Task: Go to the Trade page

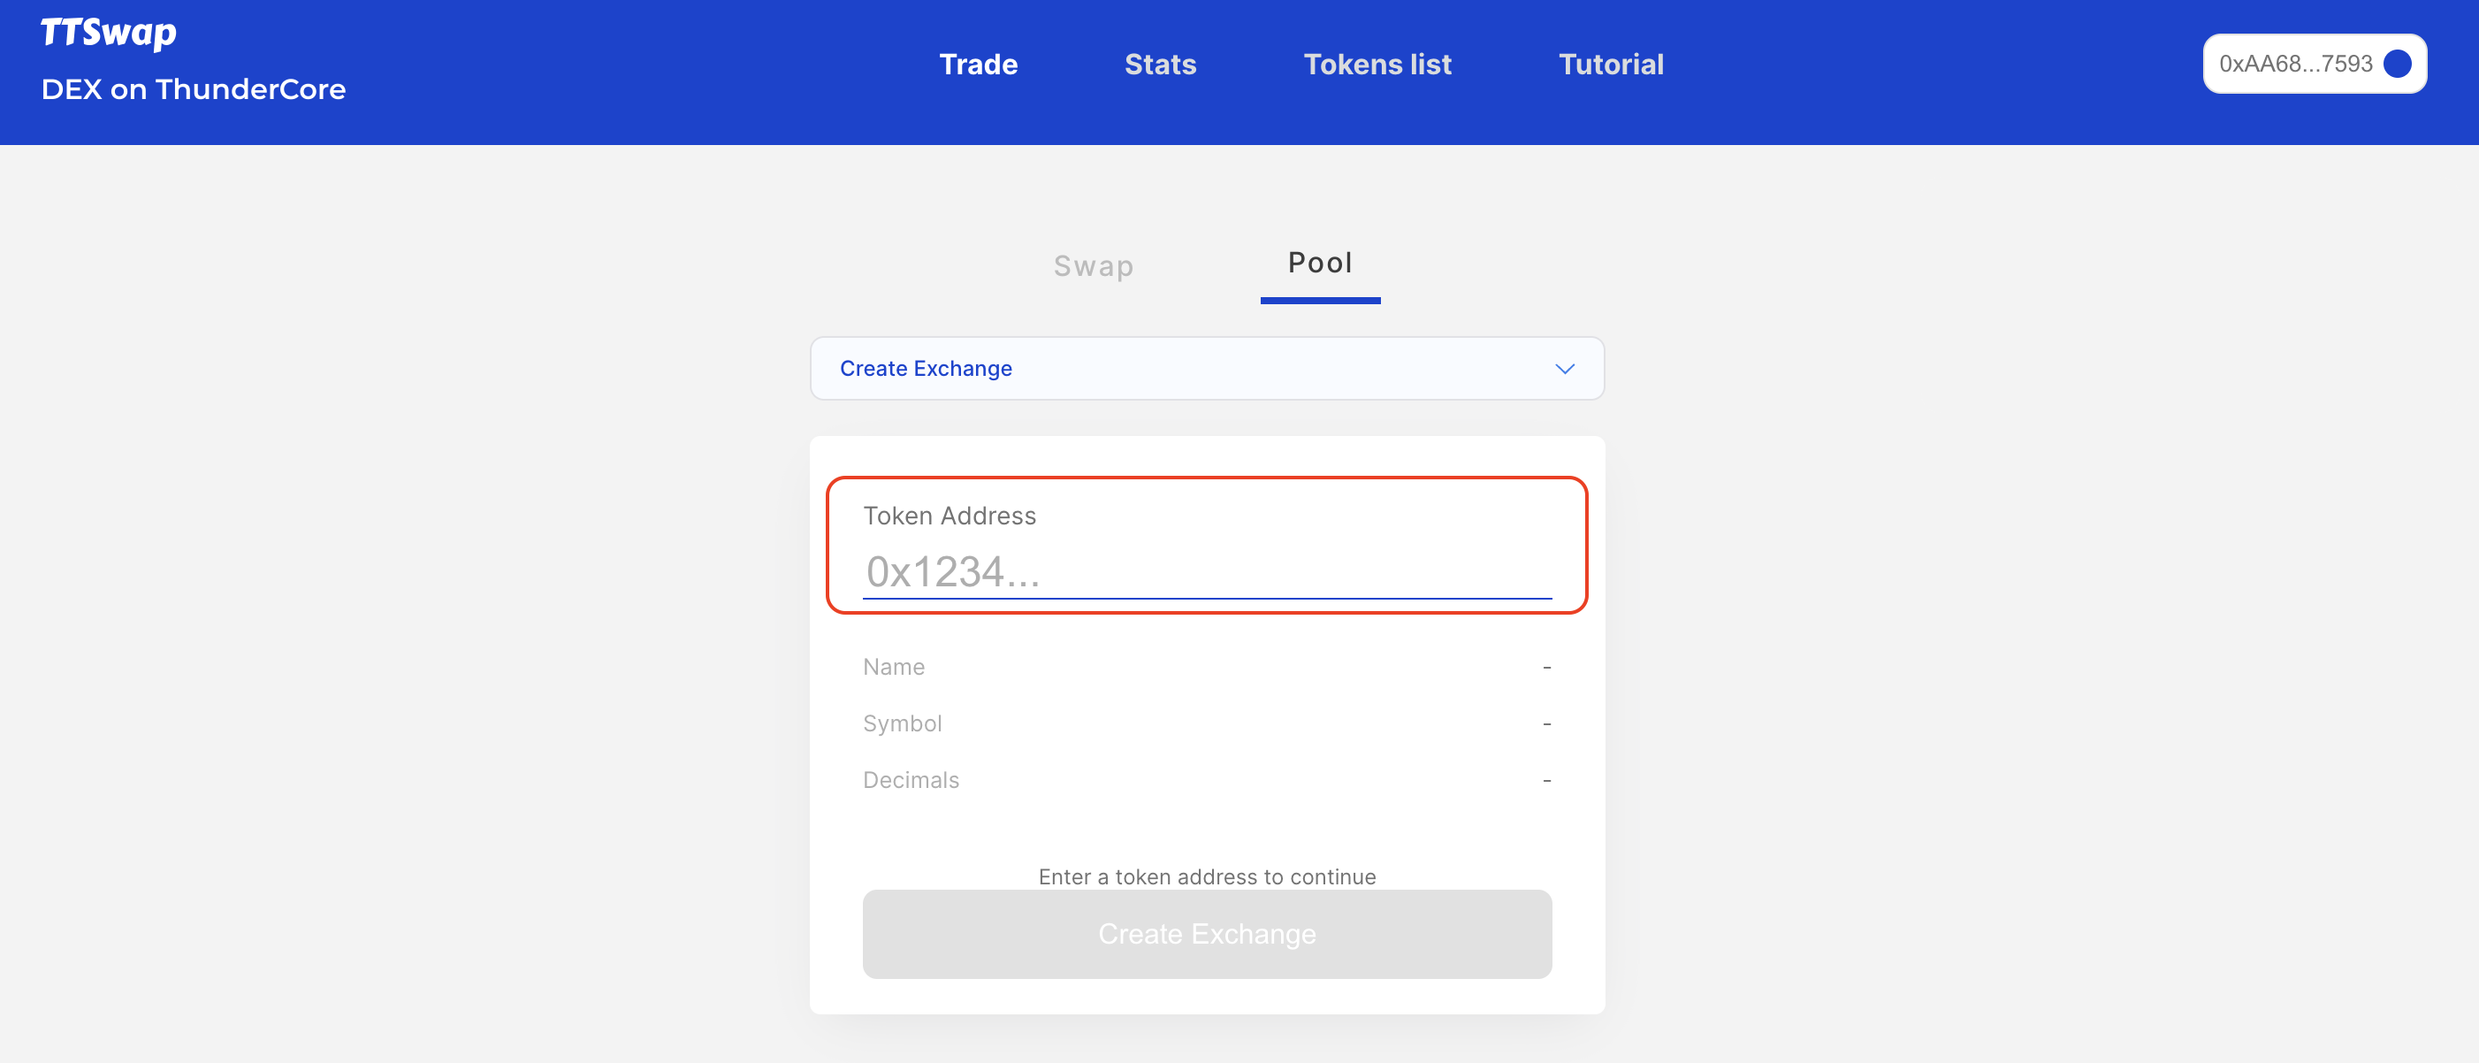Action: point(978,65)
